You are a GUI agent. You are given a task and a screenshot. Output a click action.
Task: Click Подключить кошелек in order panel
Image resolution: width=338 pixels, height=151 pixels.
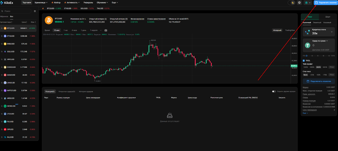pos(319,81)
